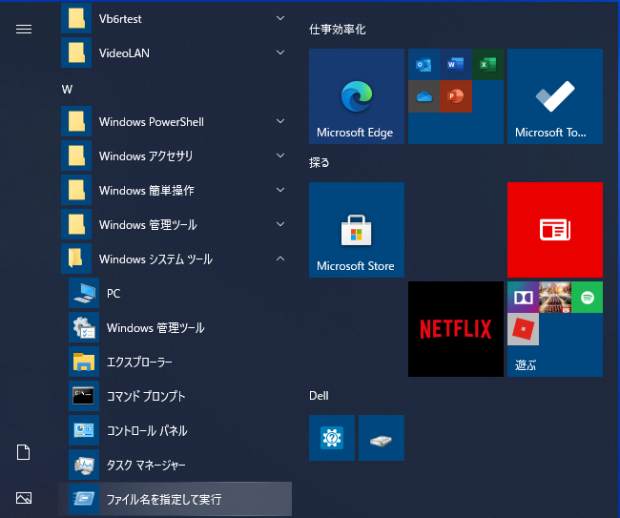Collapse the Windows システム ツール chevron
The image size is (620, 518).
point(280,259)
